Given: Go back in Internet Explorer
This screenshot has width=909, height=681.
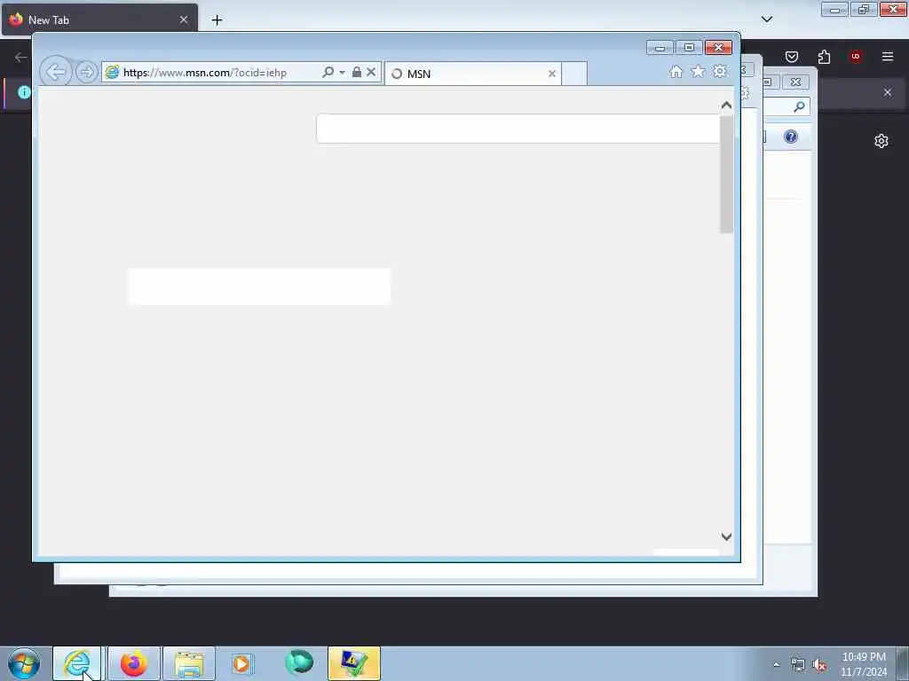Looking at the screenshot, I should [x=56, y=73].
